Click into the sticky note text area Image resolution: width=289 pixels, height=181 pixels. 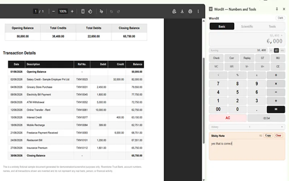247,149
